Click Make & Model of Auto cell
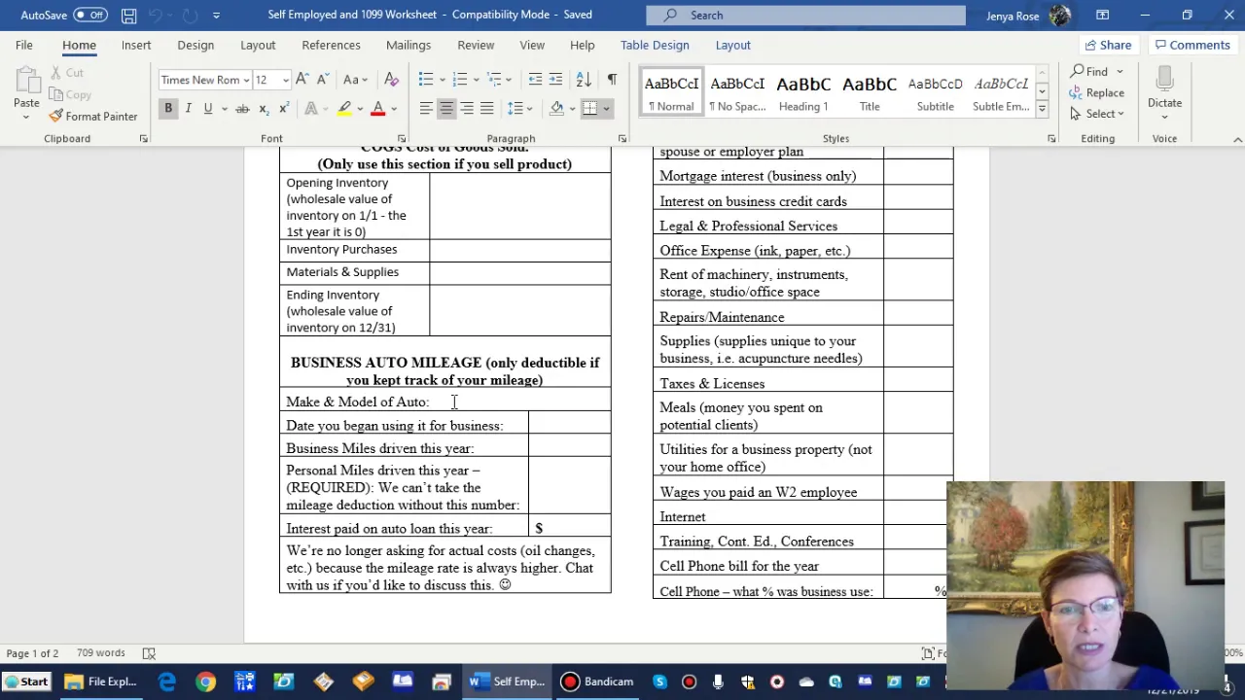 (445, 402)
